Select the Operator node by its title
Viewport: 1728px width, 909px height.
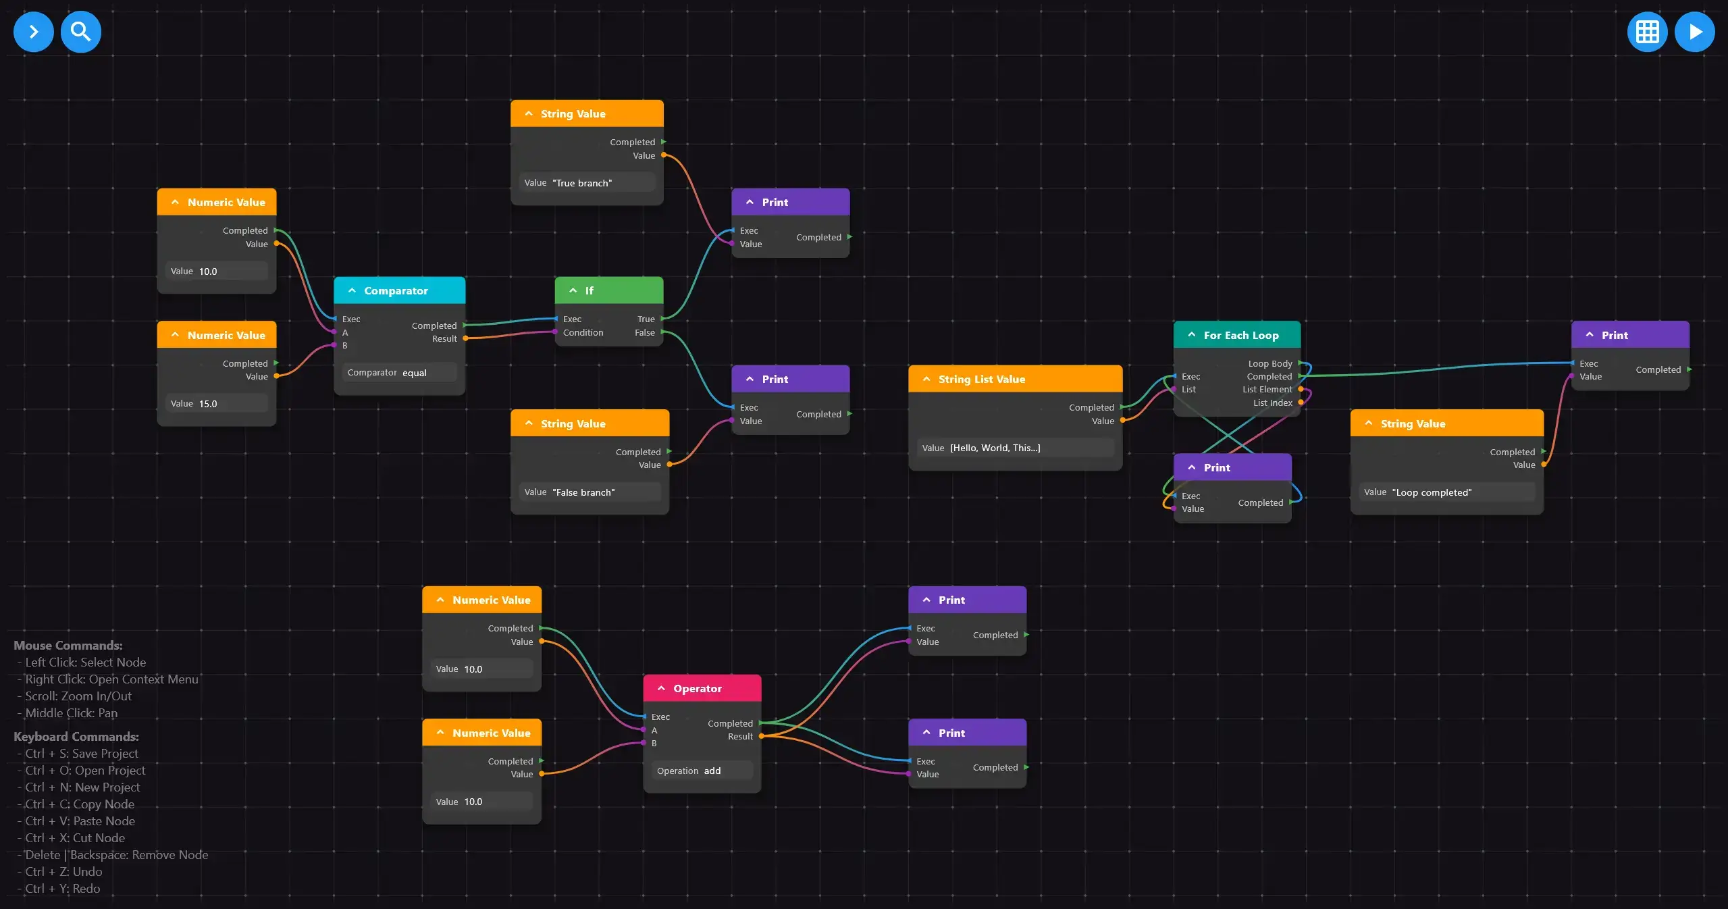point(698,689)
